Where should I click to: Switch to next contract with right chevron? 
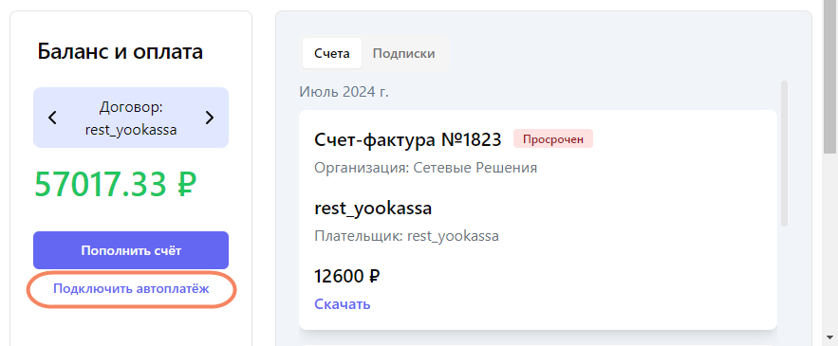[210, 118]
